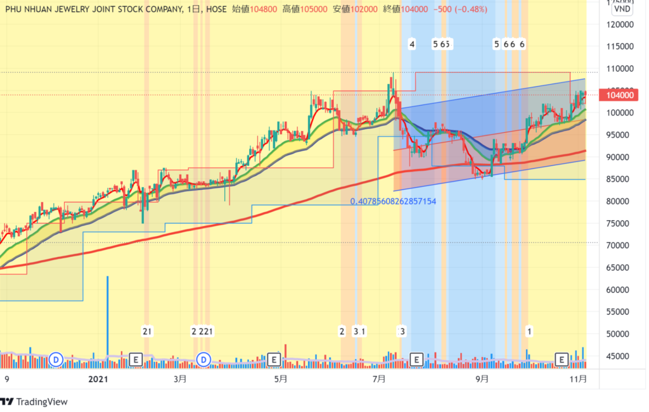This screenshot has height=412, width=649.
Task: Click the 0.40785608262857154 indicator value
Action: click(x=393, y=201)
